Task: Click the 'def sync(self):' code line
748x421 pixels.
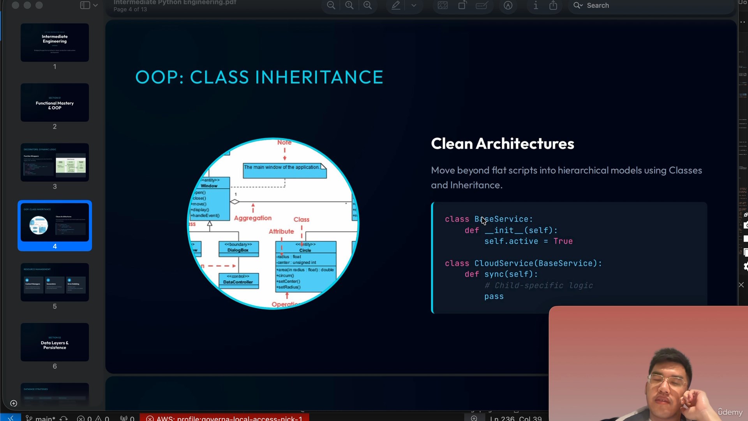Action: (x=501, y=274)
